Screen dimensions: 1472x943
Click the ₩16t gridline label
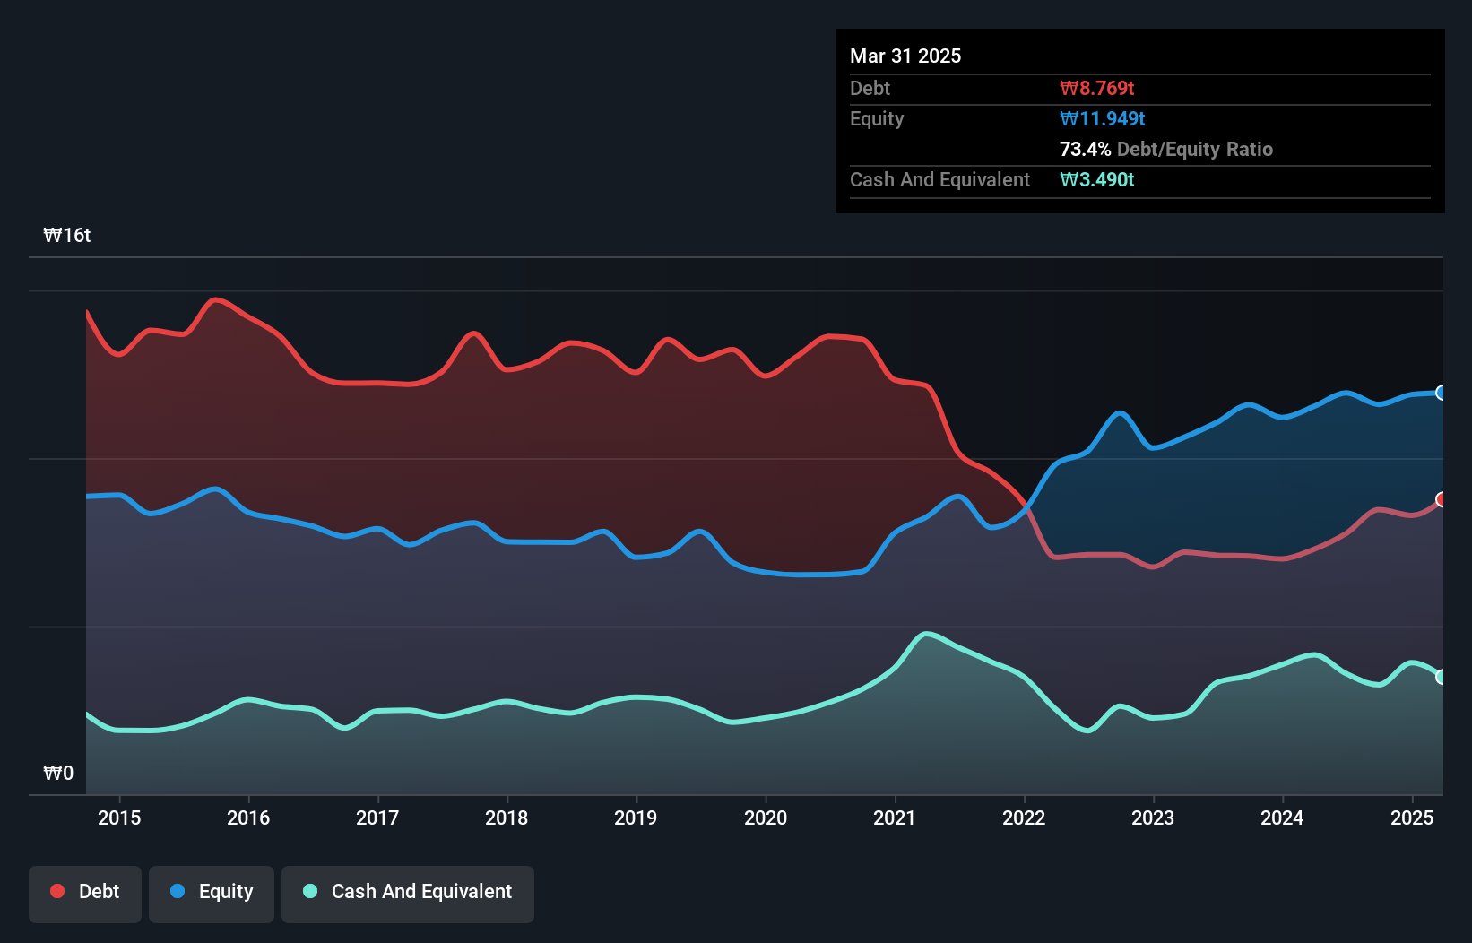67,235
